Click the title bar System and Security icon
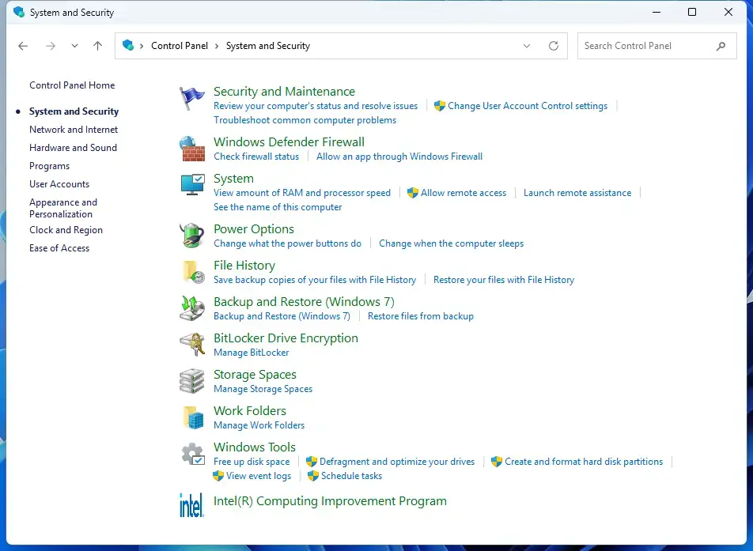 click(x=19, y=12)
